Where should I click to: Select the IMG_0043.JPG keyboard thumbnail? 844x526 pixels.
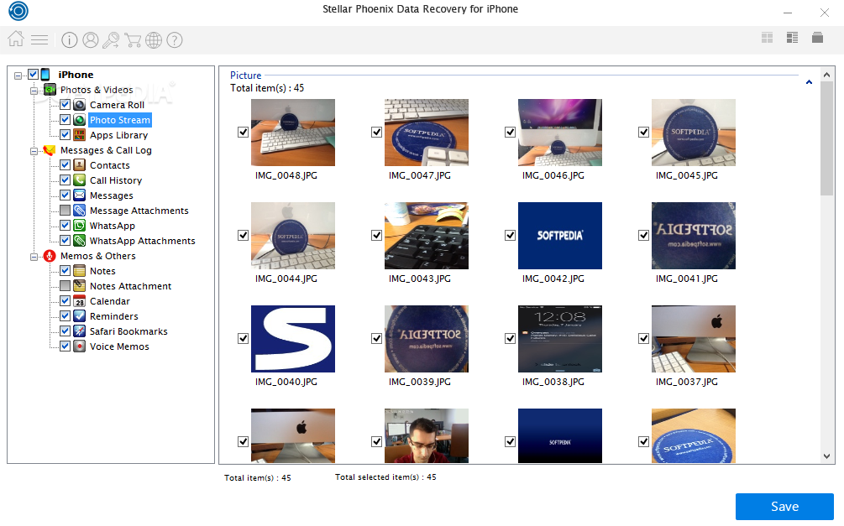[x=427, y=236]
